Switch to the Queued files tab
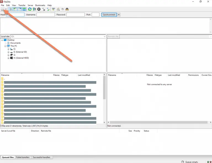212x163 pixels. point(8,157)
